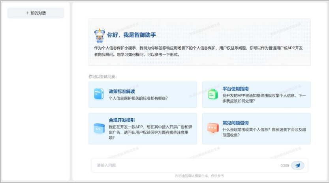Click the 你好，我是智御助手 greeting heading
This screenshot has height=183, width=329.
click(132, 35)
